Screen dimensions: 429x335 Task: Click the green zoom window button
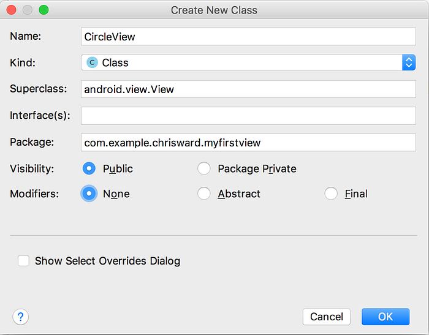click(44, 10)
